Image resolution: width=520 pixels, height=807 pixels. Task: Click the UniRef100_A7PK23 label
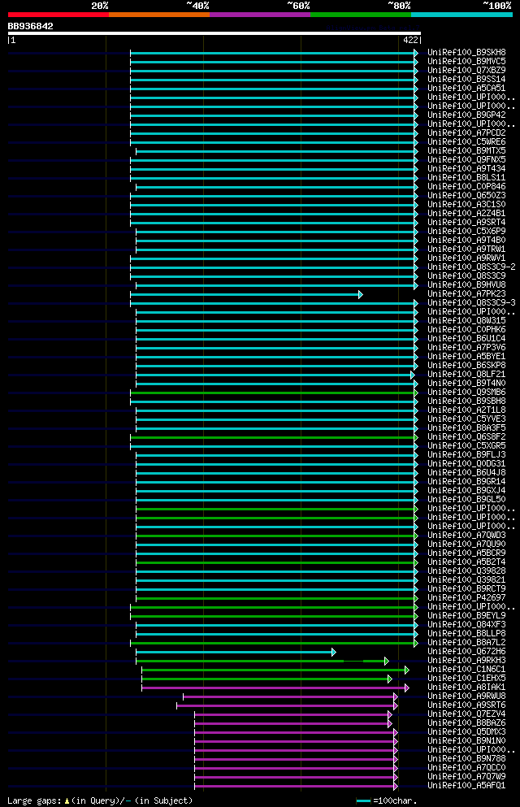coord(466,294)
